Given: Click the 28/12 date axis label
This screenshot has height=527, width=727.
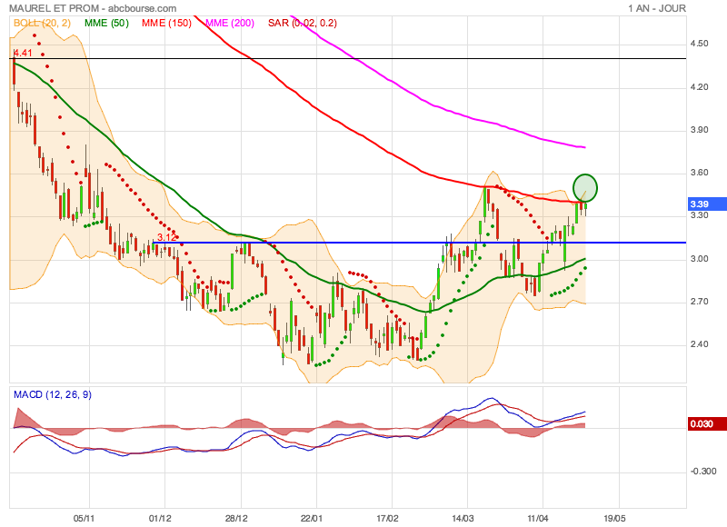Looking at the screenshot, I should click(x=236, y=518).
